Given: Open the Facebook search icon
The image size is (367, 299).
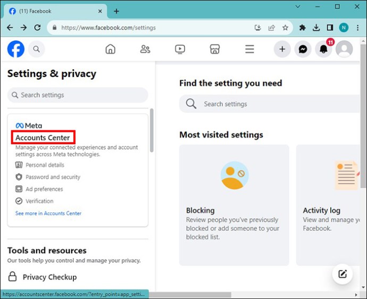Looking at the screenshot, I should (36, 49).
